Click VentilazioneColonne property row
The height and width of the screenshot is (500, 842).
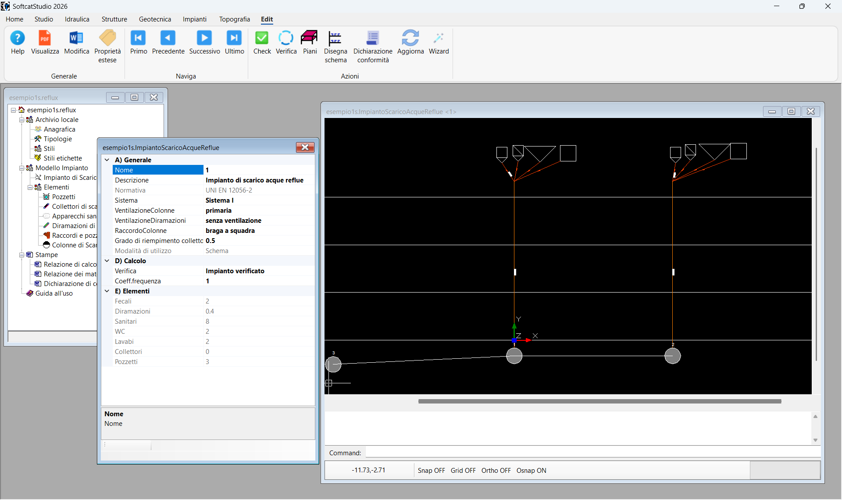214,211
